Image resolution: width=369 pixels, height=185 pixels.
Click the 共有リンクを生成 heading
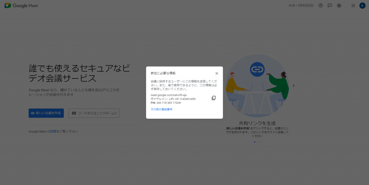click(257, 123)
